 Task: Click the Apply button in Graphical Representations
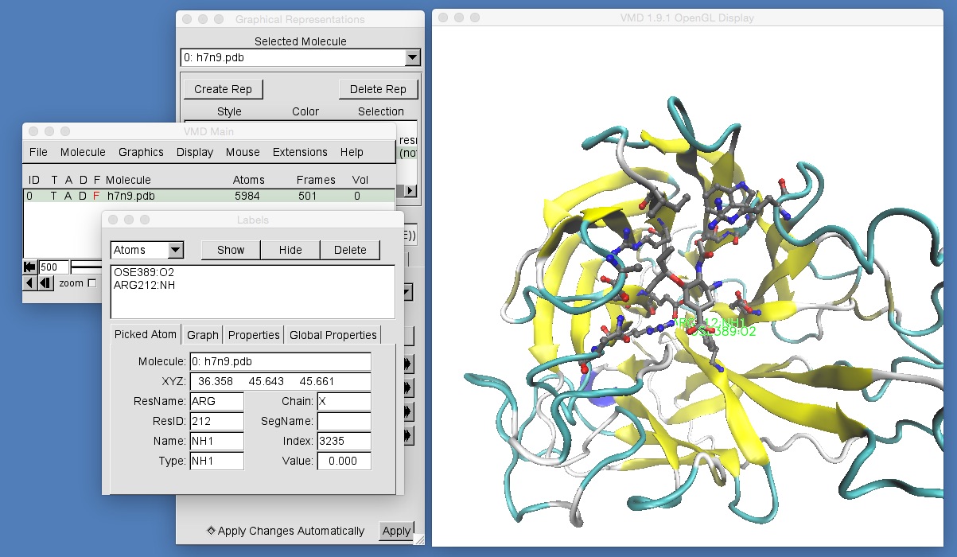396,531
